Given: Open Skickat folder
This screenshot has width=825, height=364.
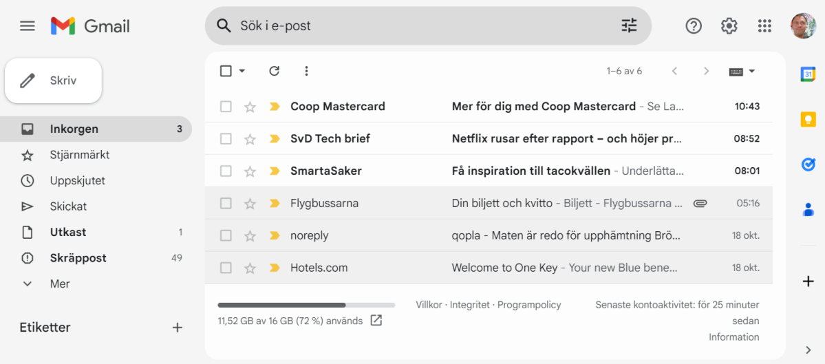Looking at the screenshot, I should pos(96,206).
